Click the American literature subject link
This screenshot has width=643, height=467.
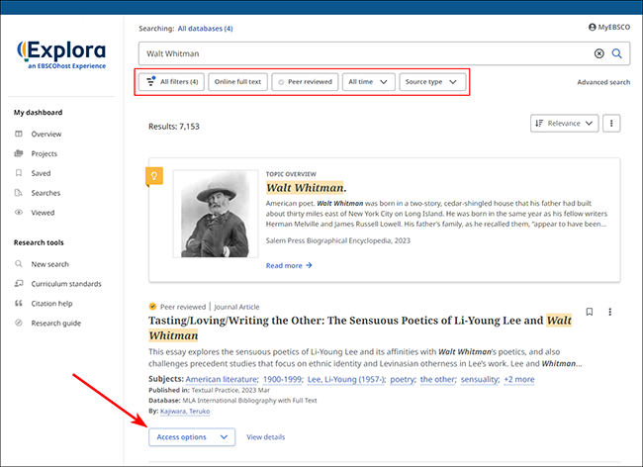[222, 380]
